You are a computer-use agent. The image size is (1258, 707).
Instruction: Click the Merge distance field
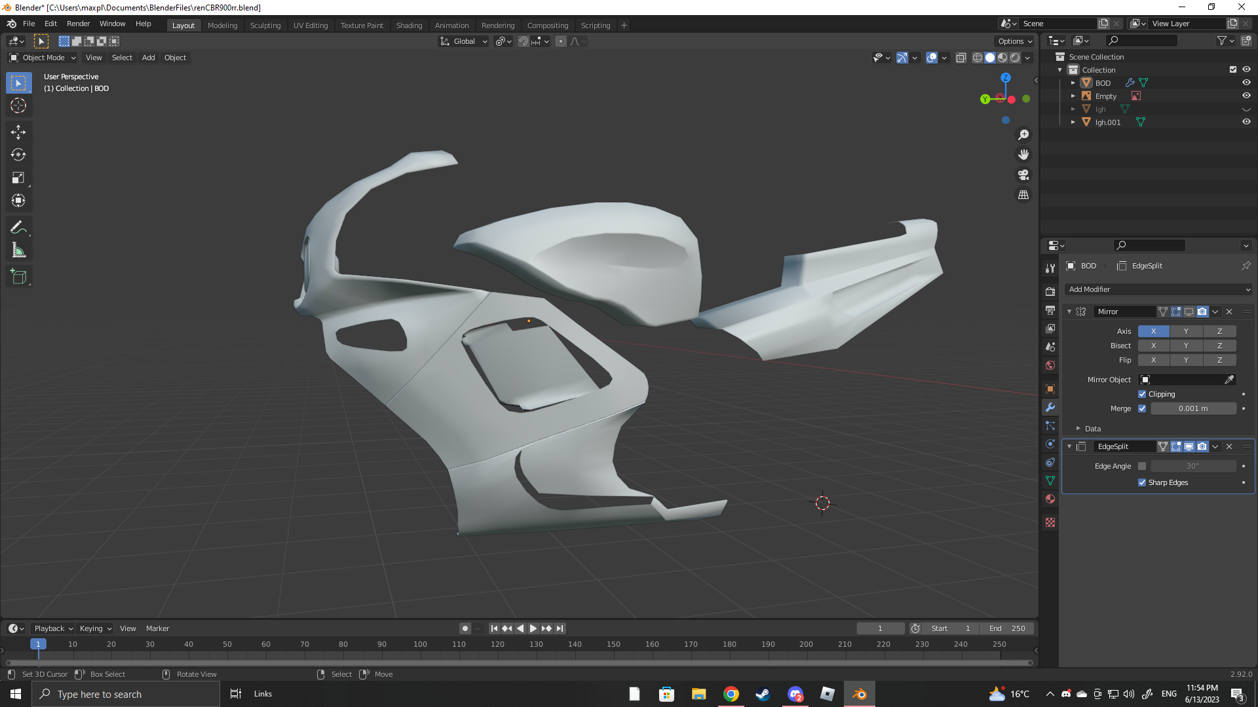click(1192, 408)
